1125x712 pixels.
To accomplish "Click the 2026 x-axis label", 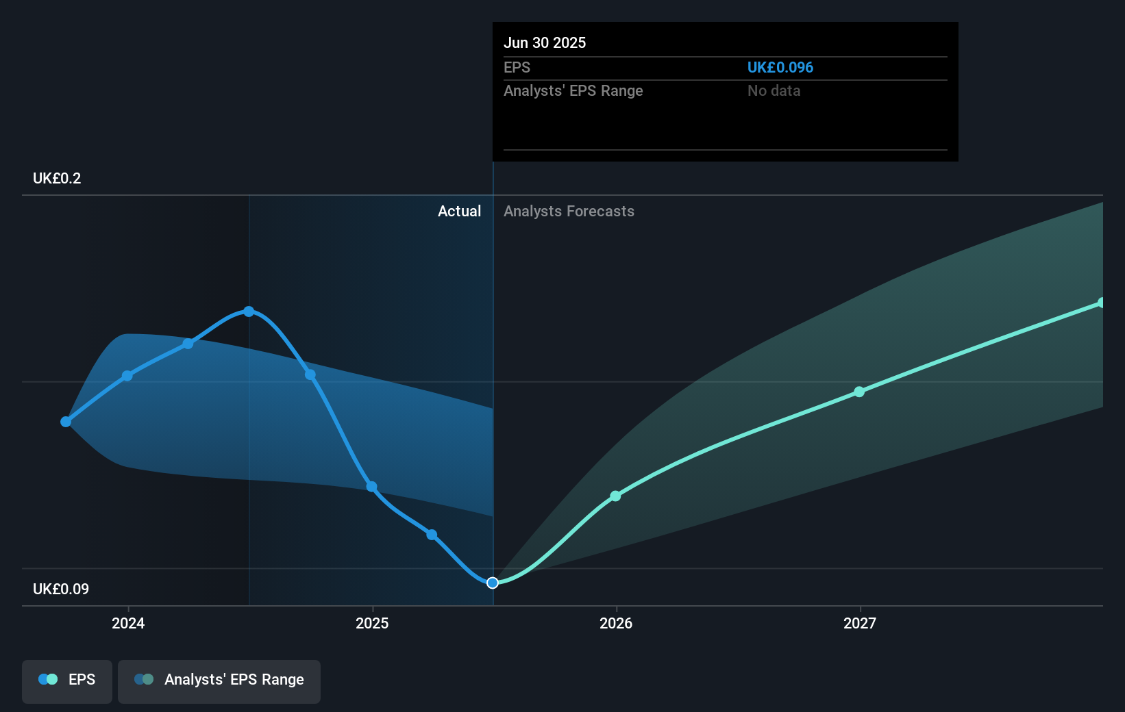I will [616, 623].
